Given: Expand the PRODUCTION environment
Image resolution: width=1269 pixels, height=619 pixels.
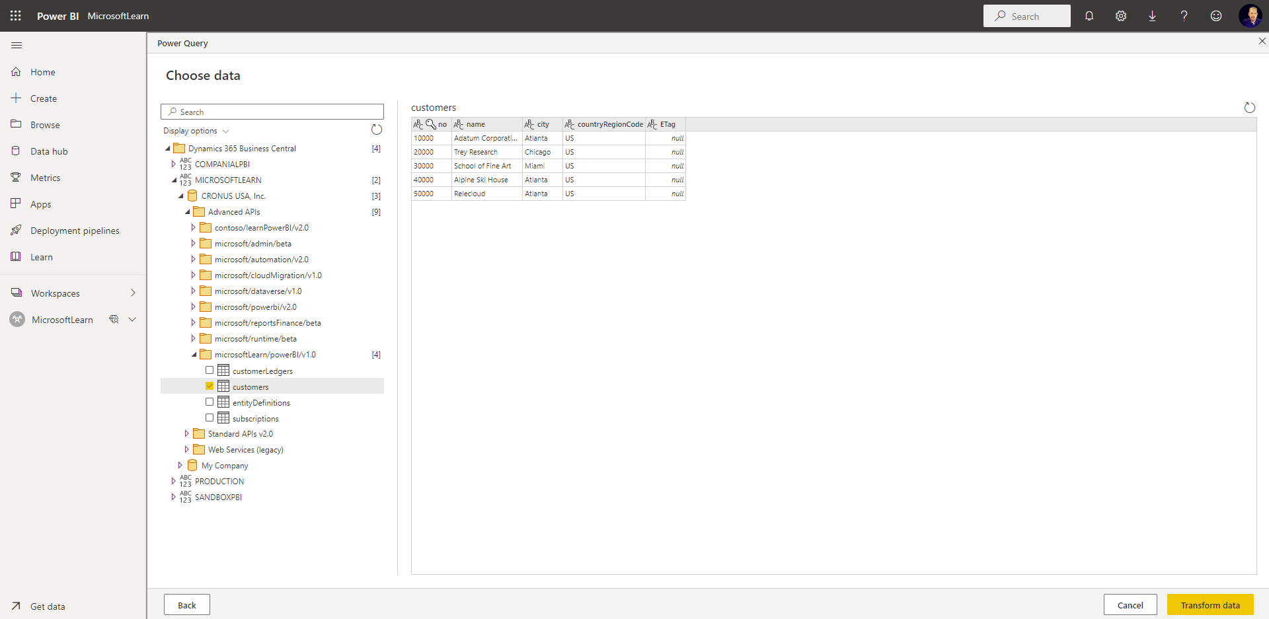Looking at the screenshot, I should (x=173, y=481).
